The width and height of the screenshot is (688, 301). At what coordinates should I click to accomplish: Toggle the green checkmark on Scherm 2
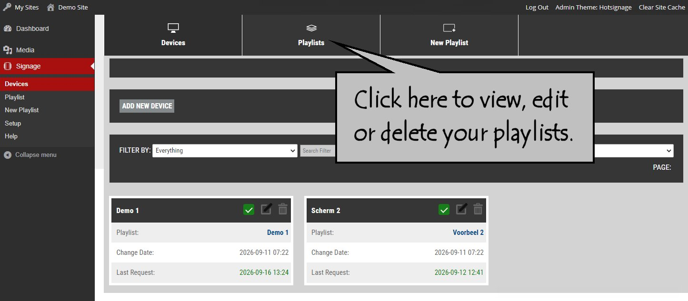pyautogui.click(x=444, y=209)
